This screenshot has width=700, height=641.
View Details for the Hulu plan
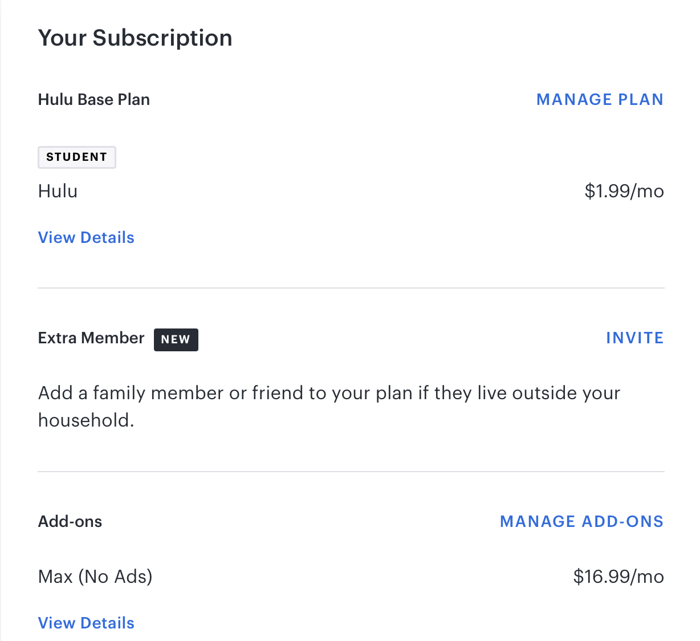point(86,238)
